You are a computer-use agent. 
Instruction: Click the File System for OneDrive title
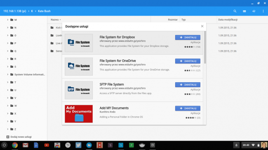click(118, 61)
